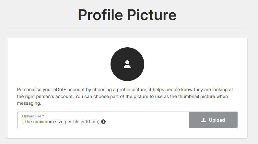Image resolution: width=258 pixels, height=144 pixels.
Task: Click the divider line below the heading
Action: tap(127, 28)
